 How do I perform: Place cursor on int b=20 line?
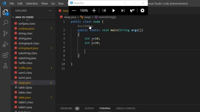[x=92, y=43]
